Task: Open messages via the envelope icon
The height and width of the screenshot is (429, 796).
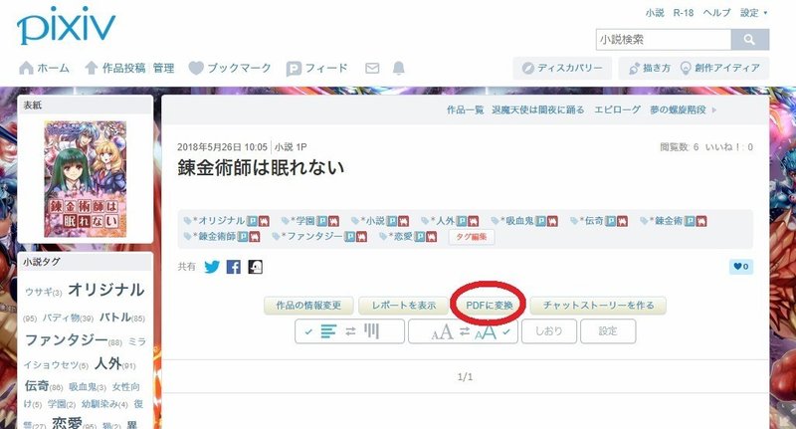Action: [372, 68]
